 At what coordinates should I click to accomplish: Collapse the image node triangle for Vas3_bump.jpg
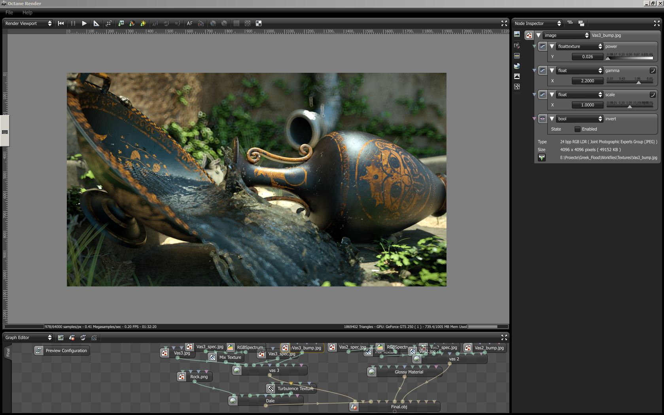point(538,35)
